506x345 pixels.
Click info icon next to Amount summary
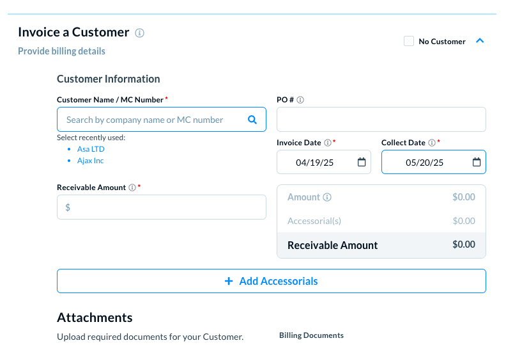[x=327, y=197]
